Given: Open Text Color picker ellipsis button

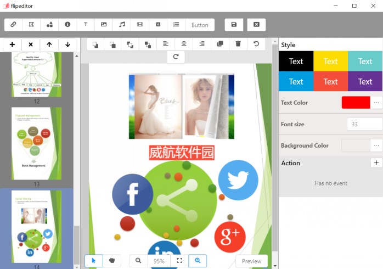Looking at the screenshot, I should point(376,102).
